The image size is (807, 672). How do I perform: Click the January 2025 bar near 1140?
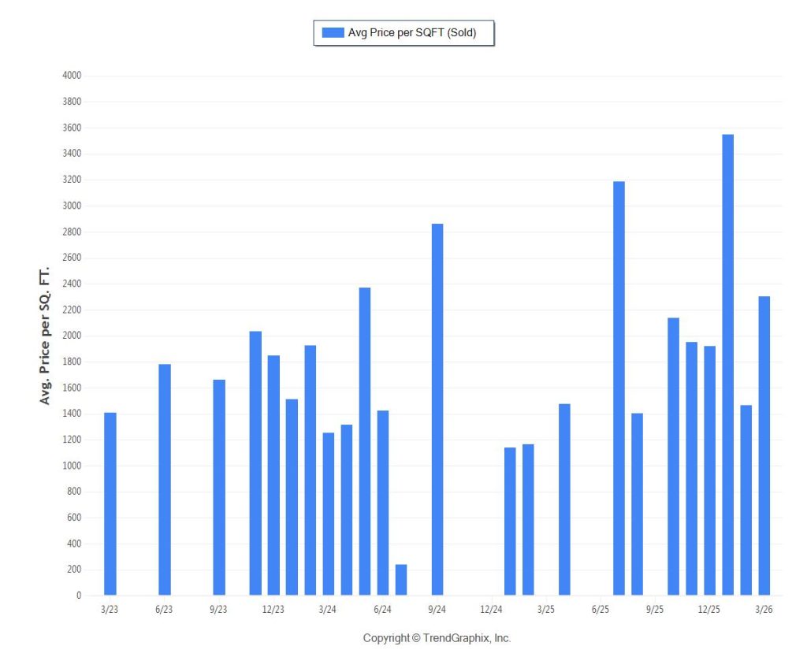(x=510, y=522)
